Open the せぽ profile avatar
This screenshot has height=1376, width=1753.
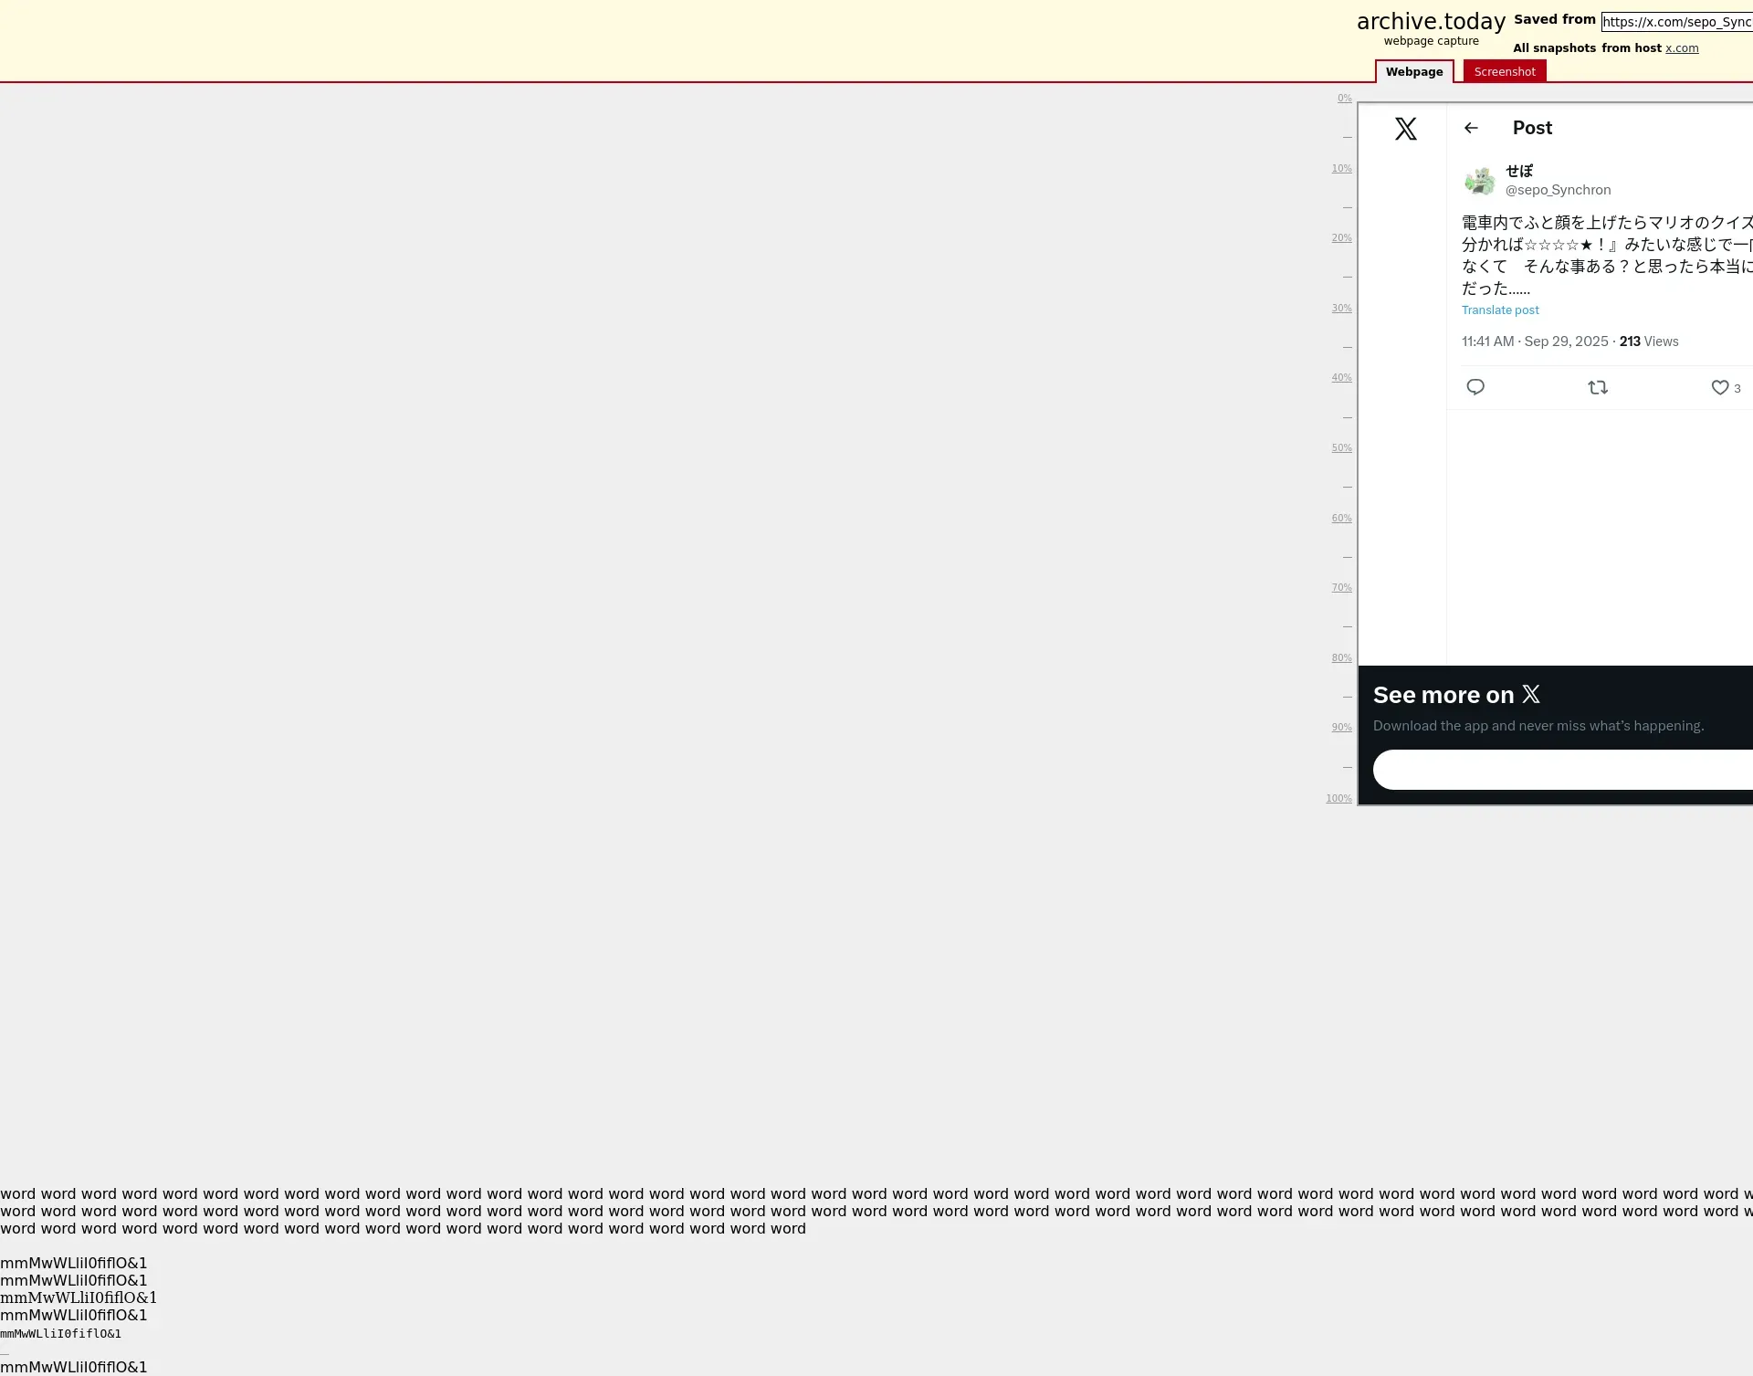click(1479, 180)
